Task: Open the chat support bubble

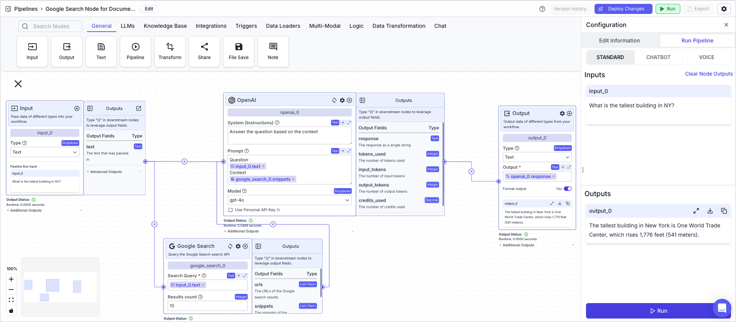Action: [722, 308]
